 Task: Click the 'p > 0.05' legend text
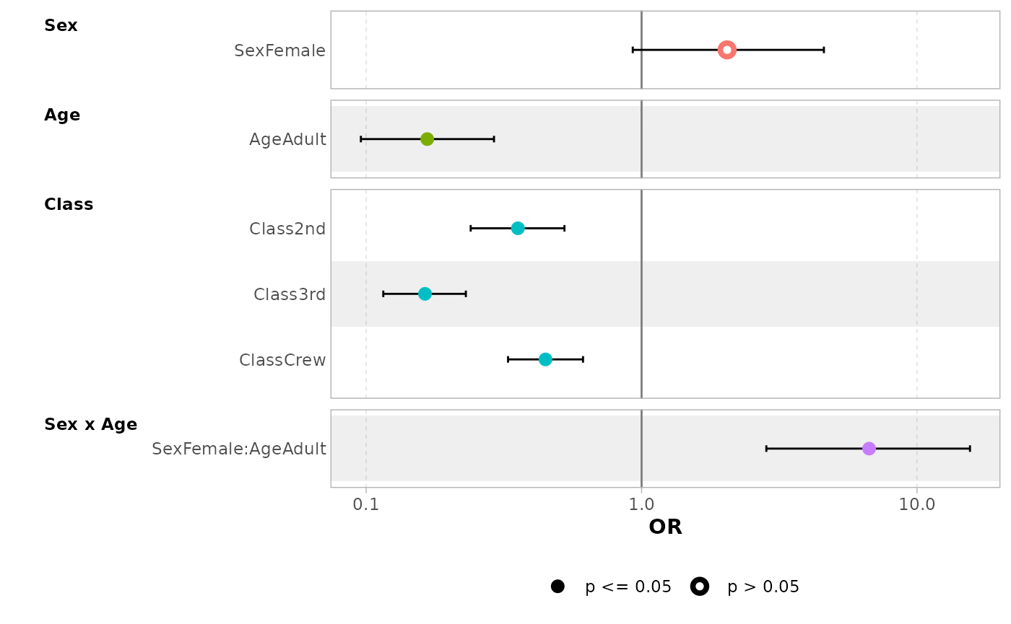(763, 587)
